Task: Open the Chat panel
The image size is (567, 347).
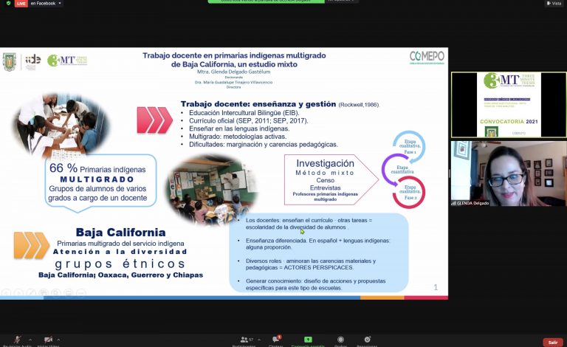Action: 275,340
